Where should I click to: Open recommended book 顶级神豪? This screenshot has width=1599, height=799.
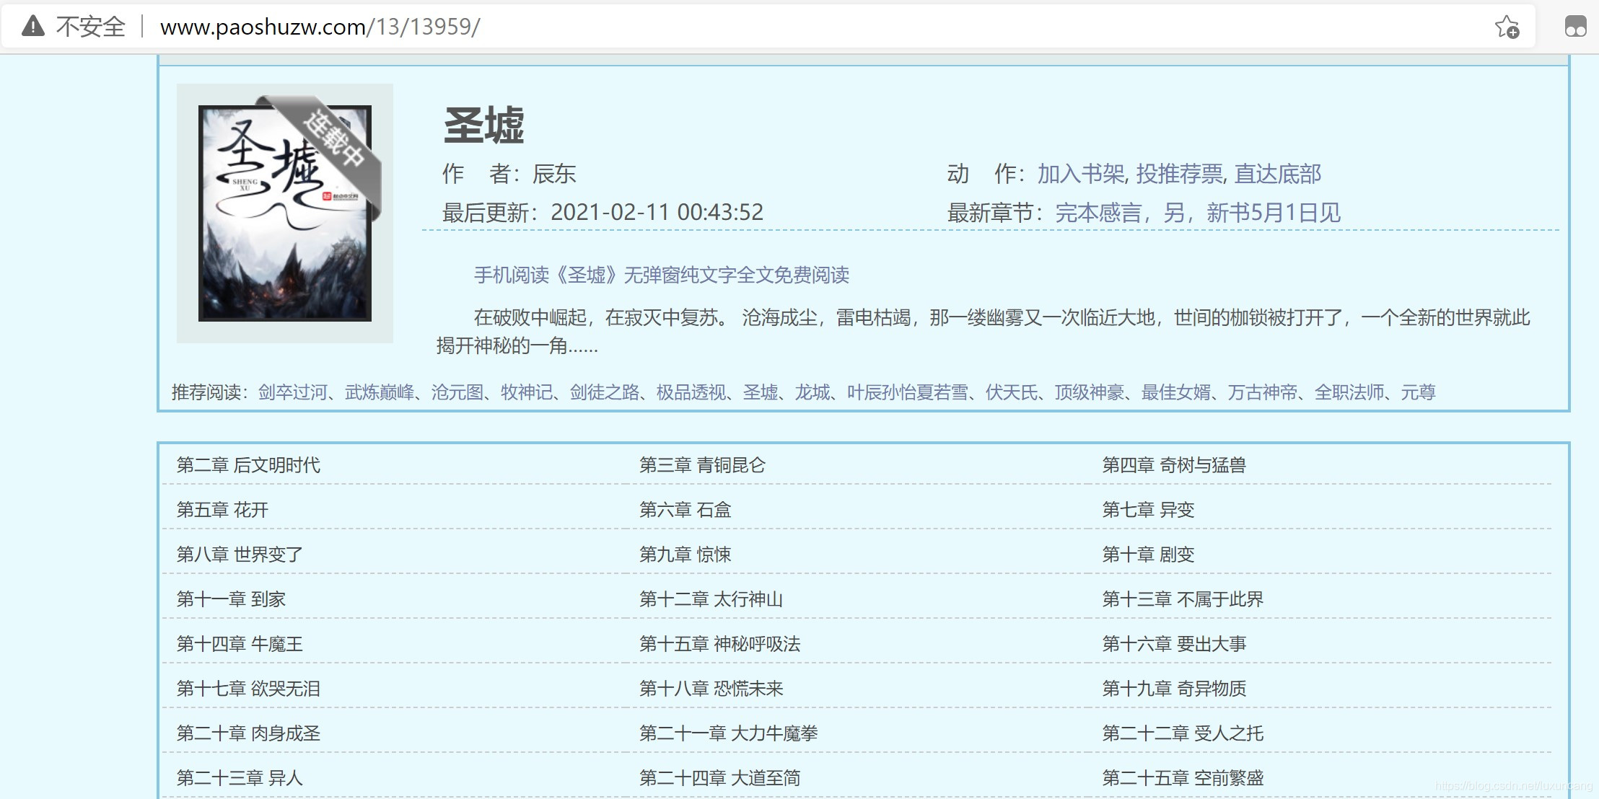coord(1090,392)
